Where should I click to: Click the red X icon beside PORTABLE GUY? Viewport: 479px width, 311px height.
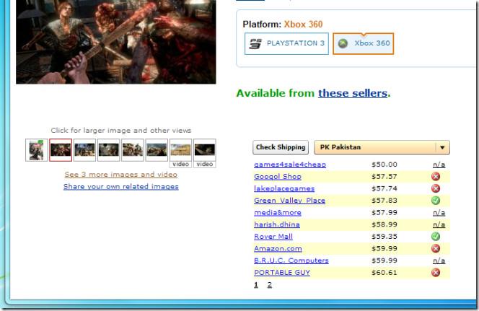point(436,273)
